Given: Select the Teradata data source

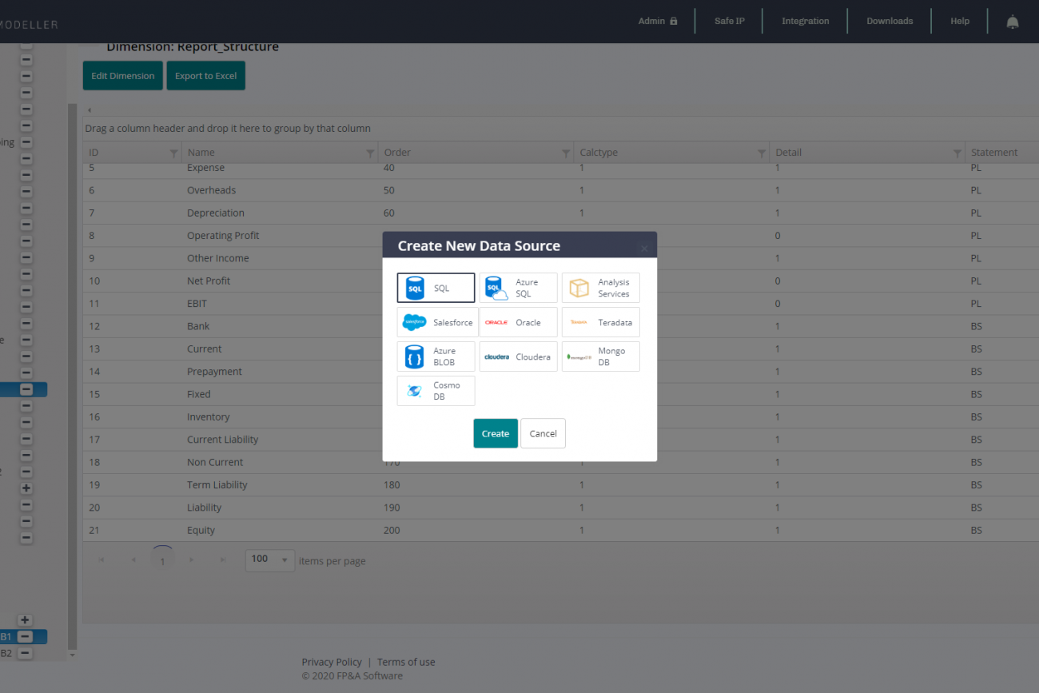Looking at the screenshot, I should 600,322.
